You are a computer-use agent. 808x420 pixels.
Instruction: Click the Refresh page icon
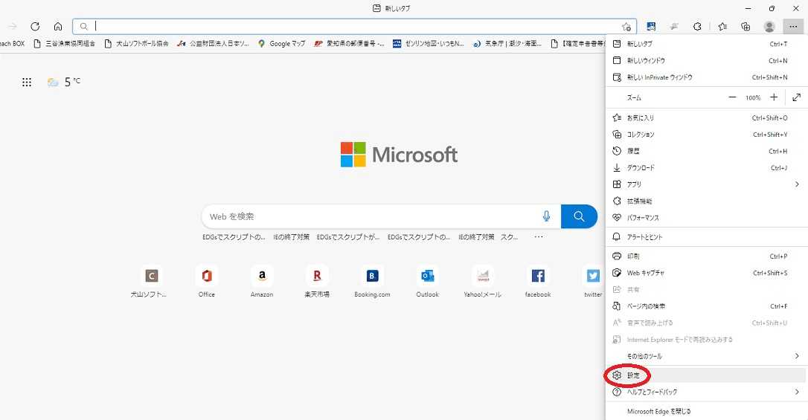[35, 26]
